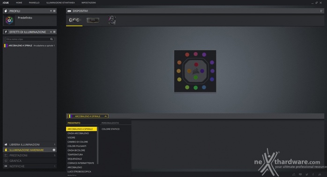
Task: Select yellow LED on left side of ring
Action: [x=179, y=80]
